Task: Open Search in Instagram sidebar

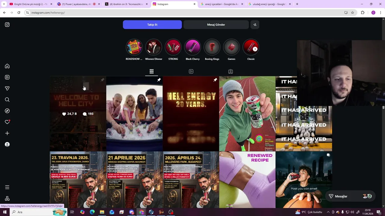Action: point(7,100)
